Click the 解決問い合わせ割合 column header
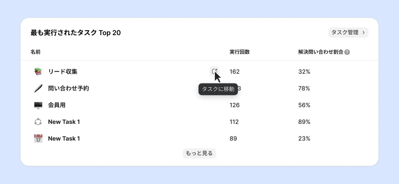 click(320, 52)
